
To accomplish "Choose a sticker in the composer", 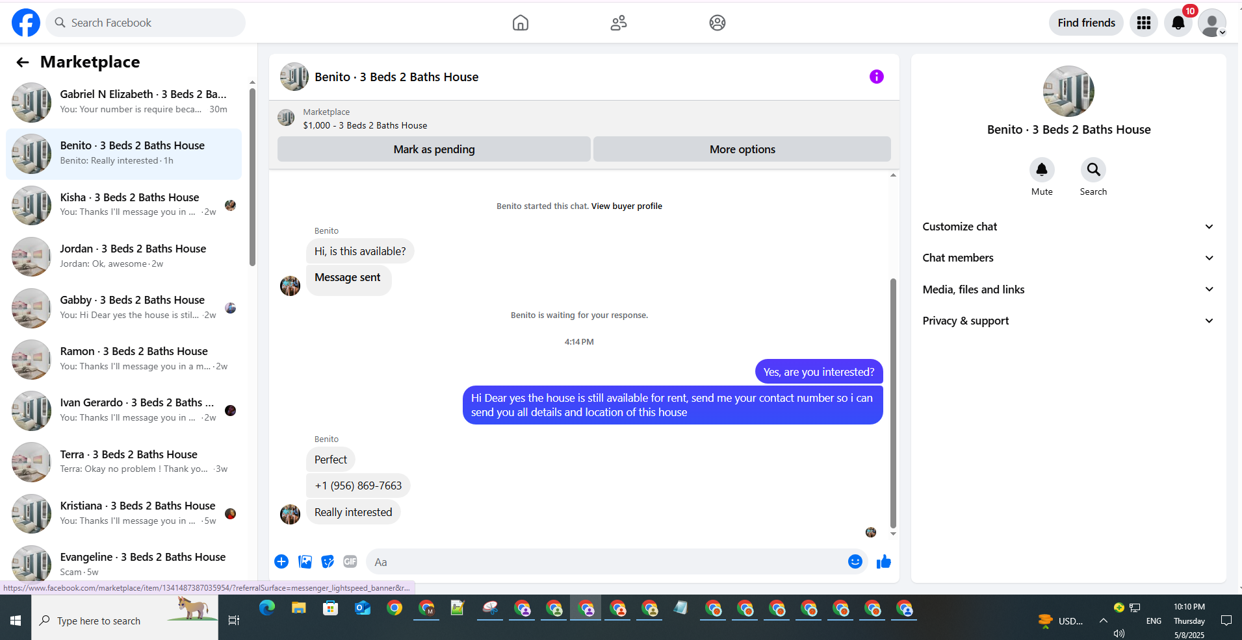I will [328, 561].
